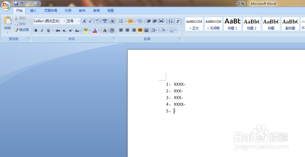
Task: Toggle the numbered list button
Action: [x=130, y=21]
